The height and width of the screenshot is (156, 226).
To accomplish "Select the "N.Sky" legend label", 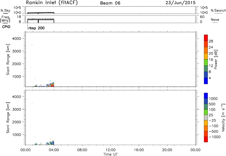I will [5, 11].
